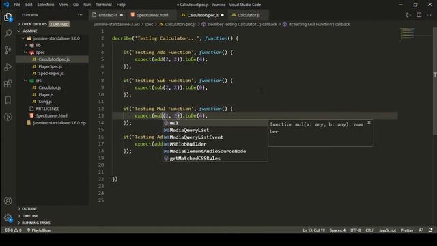Screen dimensions: 437x246
Task: Collapse the src folder
Action: [34, 81]
